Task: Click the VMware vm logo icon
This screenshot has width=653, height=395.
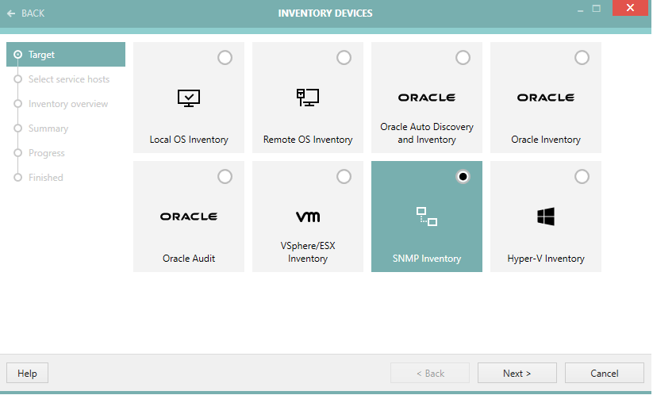Action: (308, 217)
